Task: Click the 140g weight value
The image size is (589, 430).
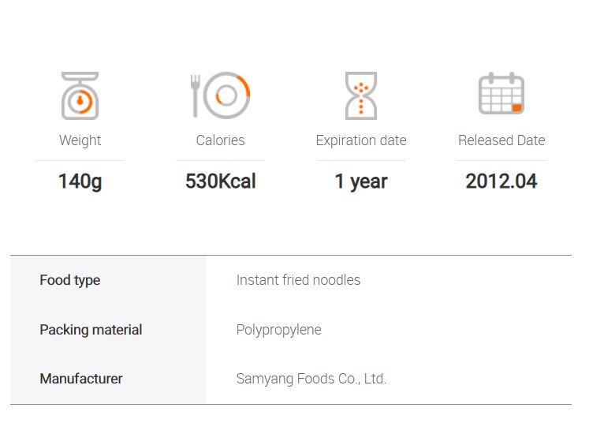Action: coord(80,182)
